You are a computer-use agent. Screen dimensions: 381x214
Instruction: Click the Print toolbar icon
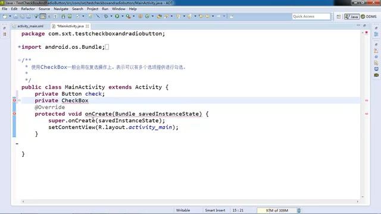[x=29, y=17]
